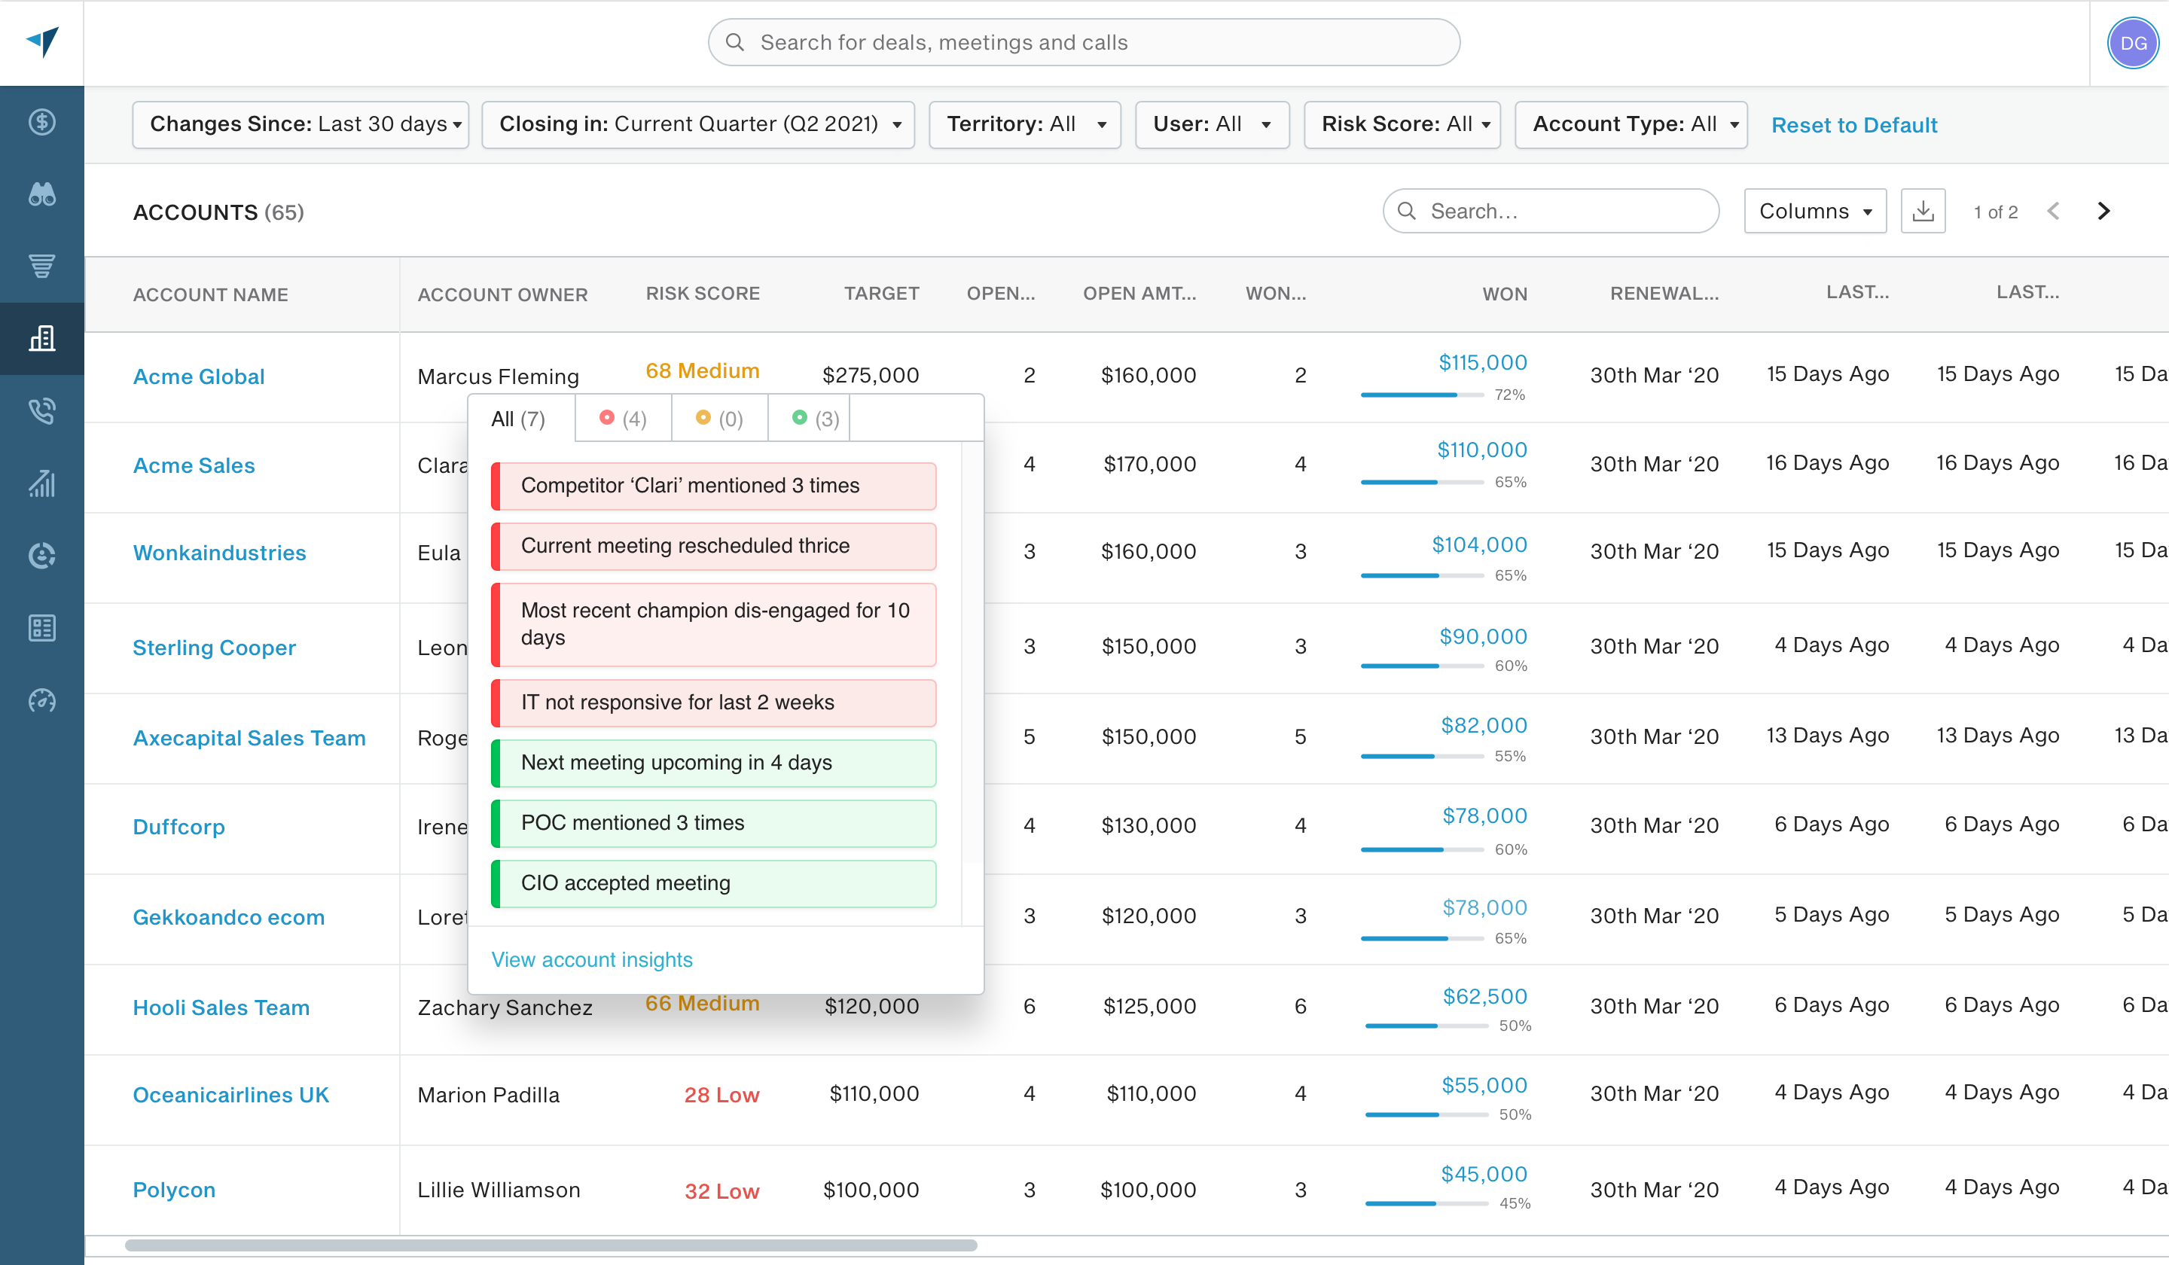Go to previous accounts page

(x=2054, y=211)
